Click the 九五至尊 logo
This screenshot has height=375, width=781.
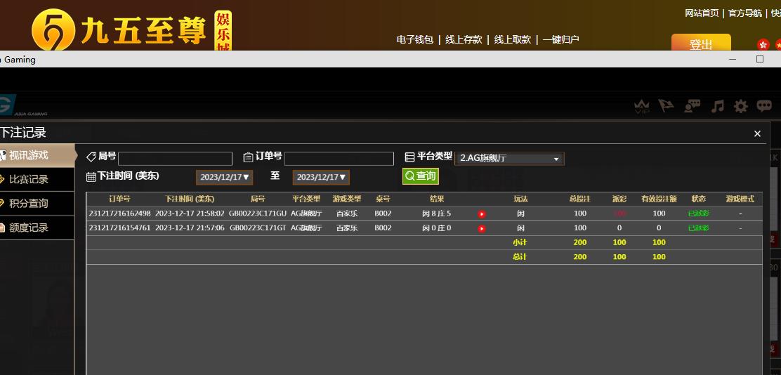131,29
